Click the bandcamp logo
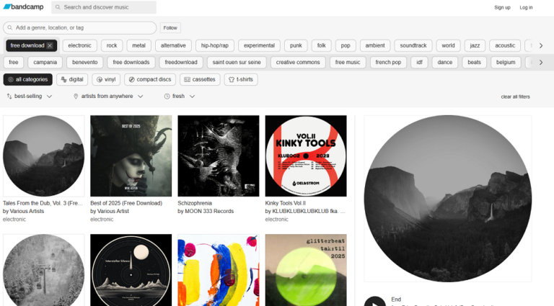Screen dimensions: 554x306 click(x=23, y=6)
